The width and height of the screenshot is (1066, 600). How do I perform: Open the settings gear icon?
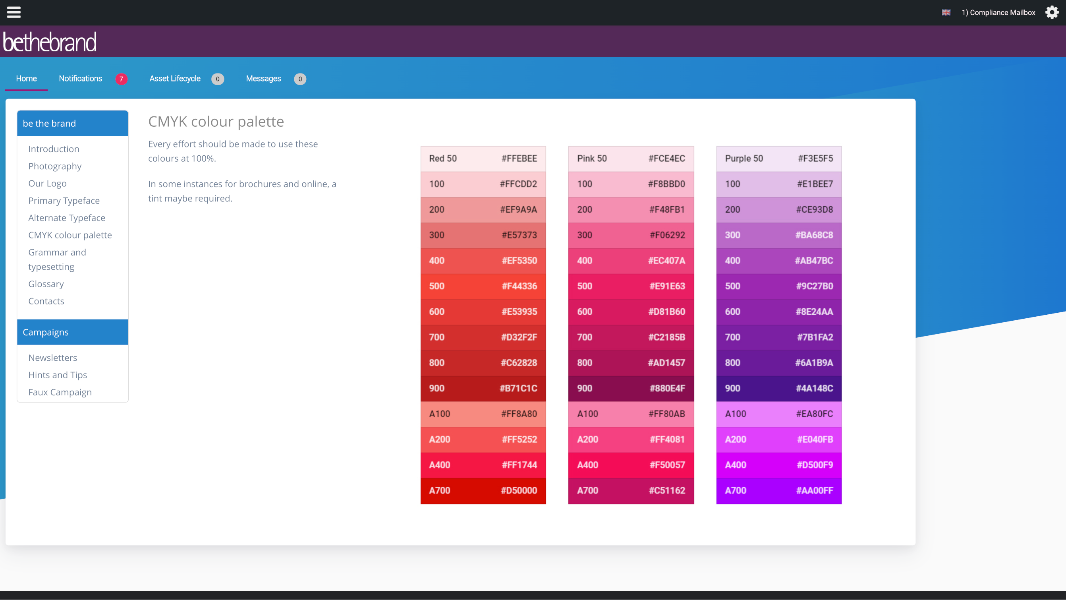point(1052,12)
